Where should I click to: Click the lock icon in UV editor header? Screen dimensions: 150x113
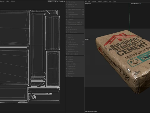pyautogui.click(x=60, y=1)
